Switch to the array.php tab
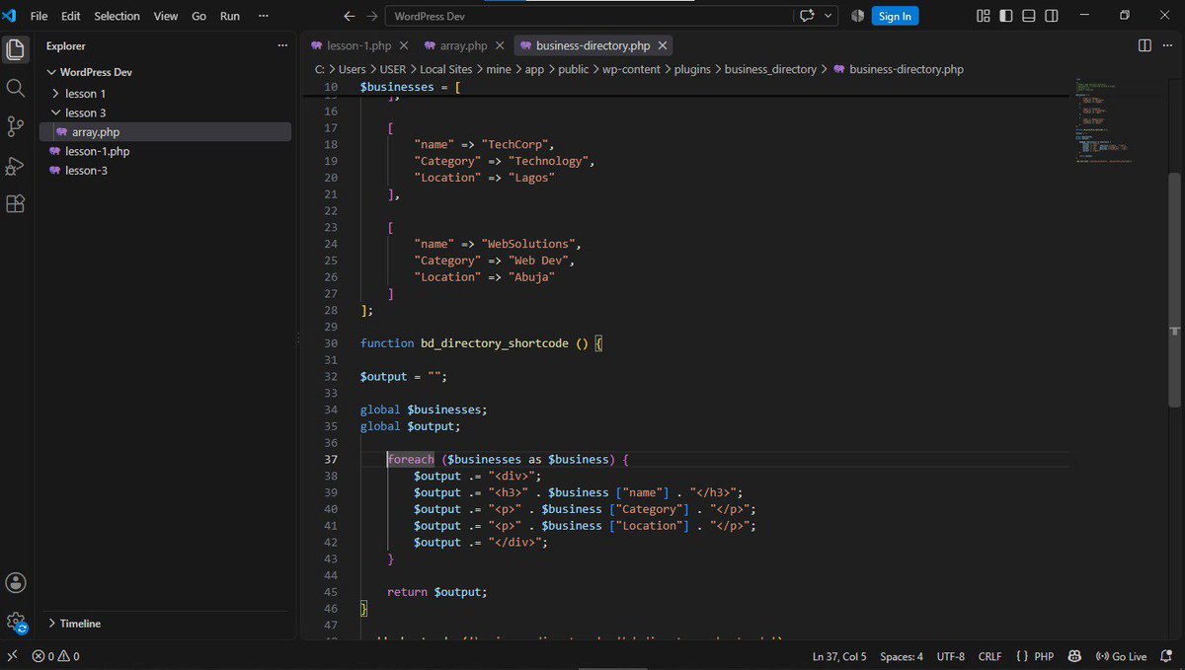 pyautogui.click(x=464, y=45)
